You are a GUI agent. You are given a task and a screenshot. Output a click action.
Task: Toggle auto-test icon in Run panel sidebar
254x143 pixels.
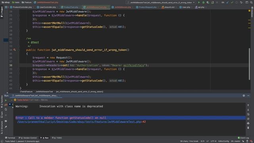(x=6, y=110)
